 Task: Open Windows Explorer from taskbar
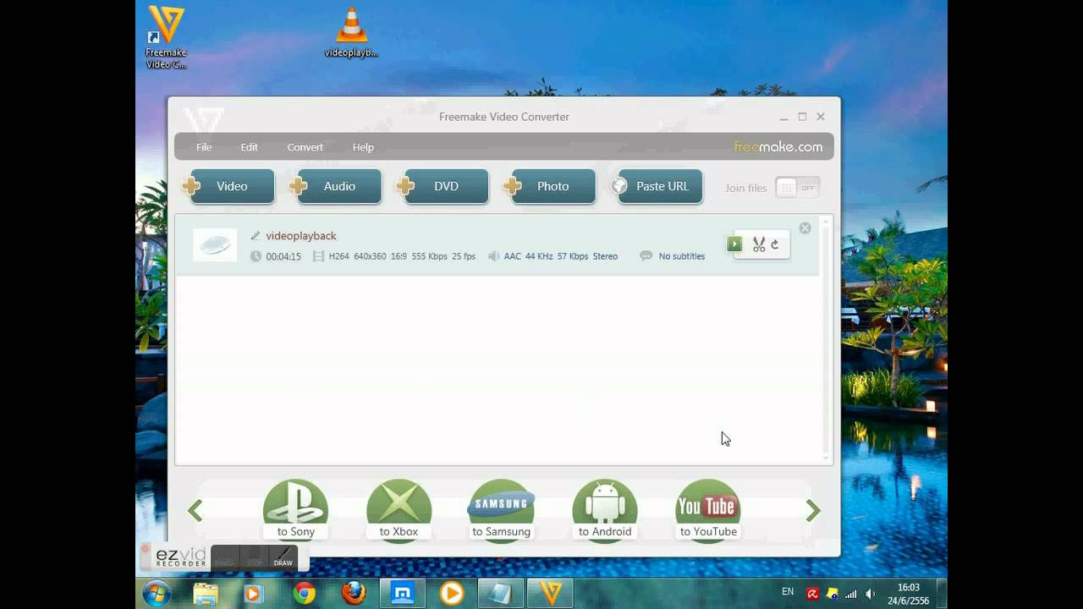tap(206, 594)
